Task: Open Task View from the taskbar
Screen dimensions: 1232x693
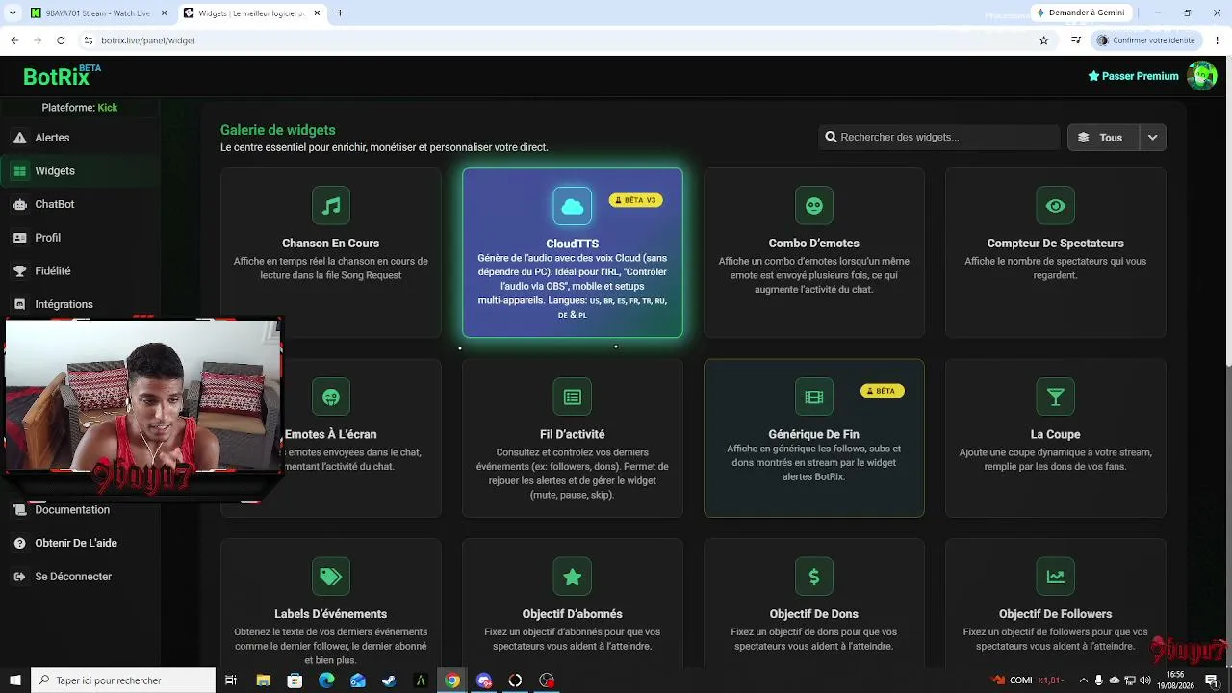Action: click(x=231, y=680)
